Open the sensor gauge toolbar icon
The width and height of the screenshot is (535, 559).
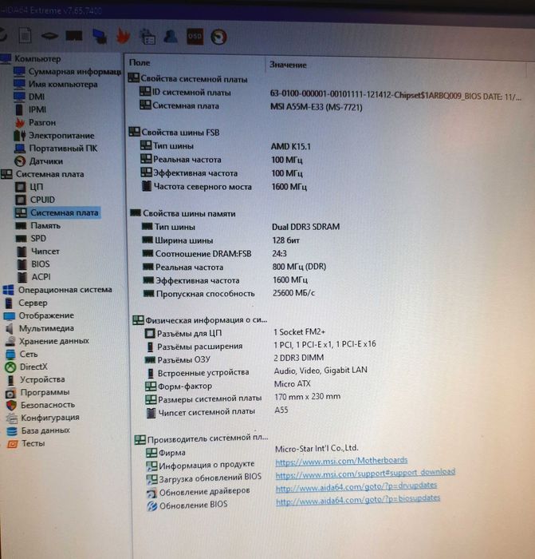coord(218,37)
